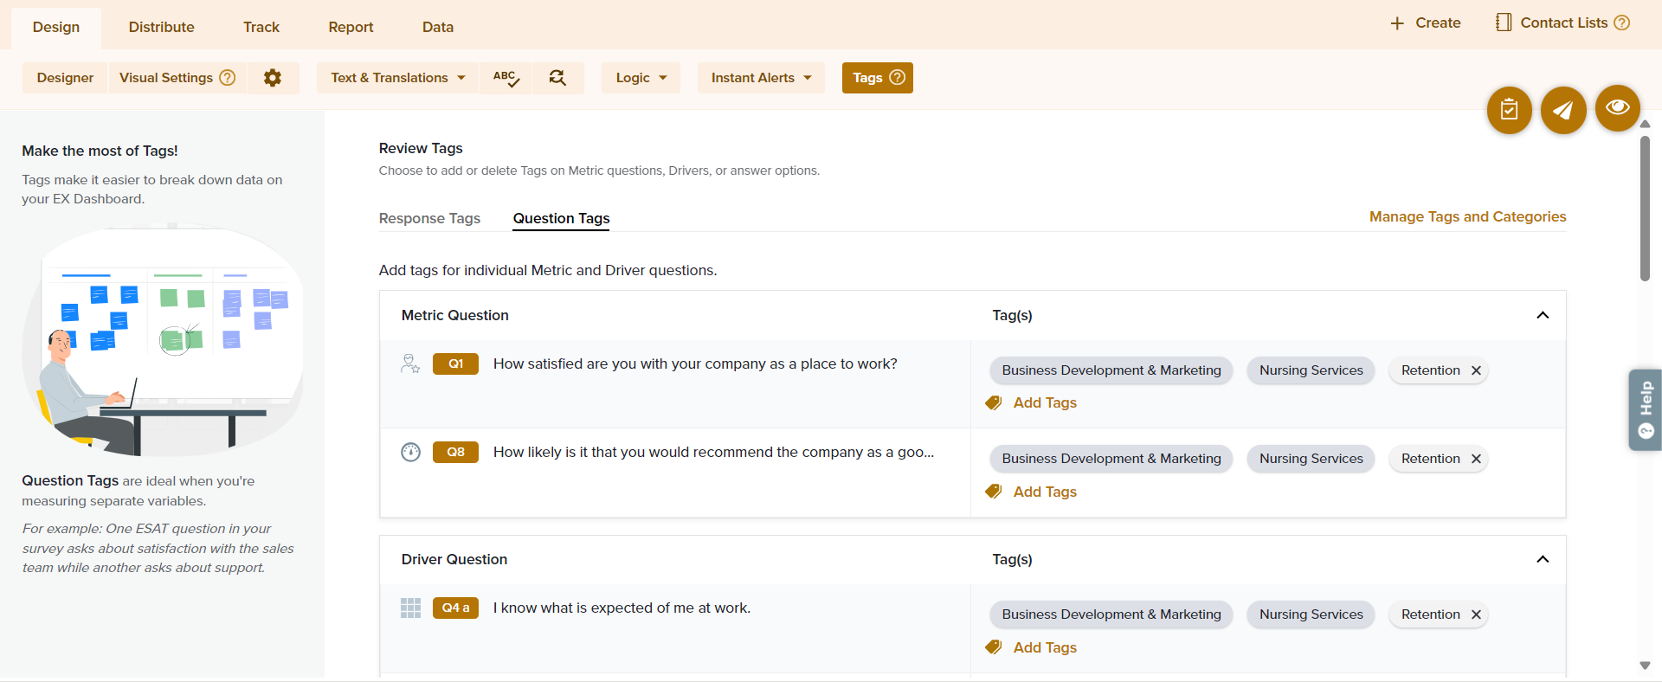
Task: Click the ABC spell check icon
Action: coord(506,78)
